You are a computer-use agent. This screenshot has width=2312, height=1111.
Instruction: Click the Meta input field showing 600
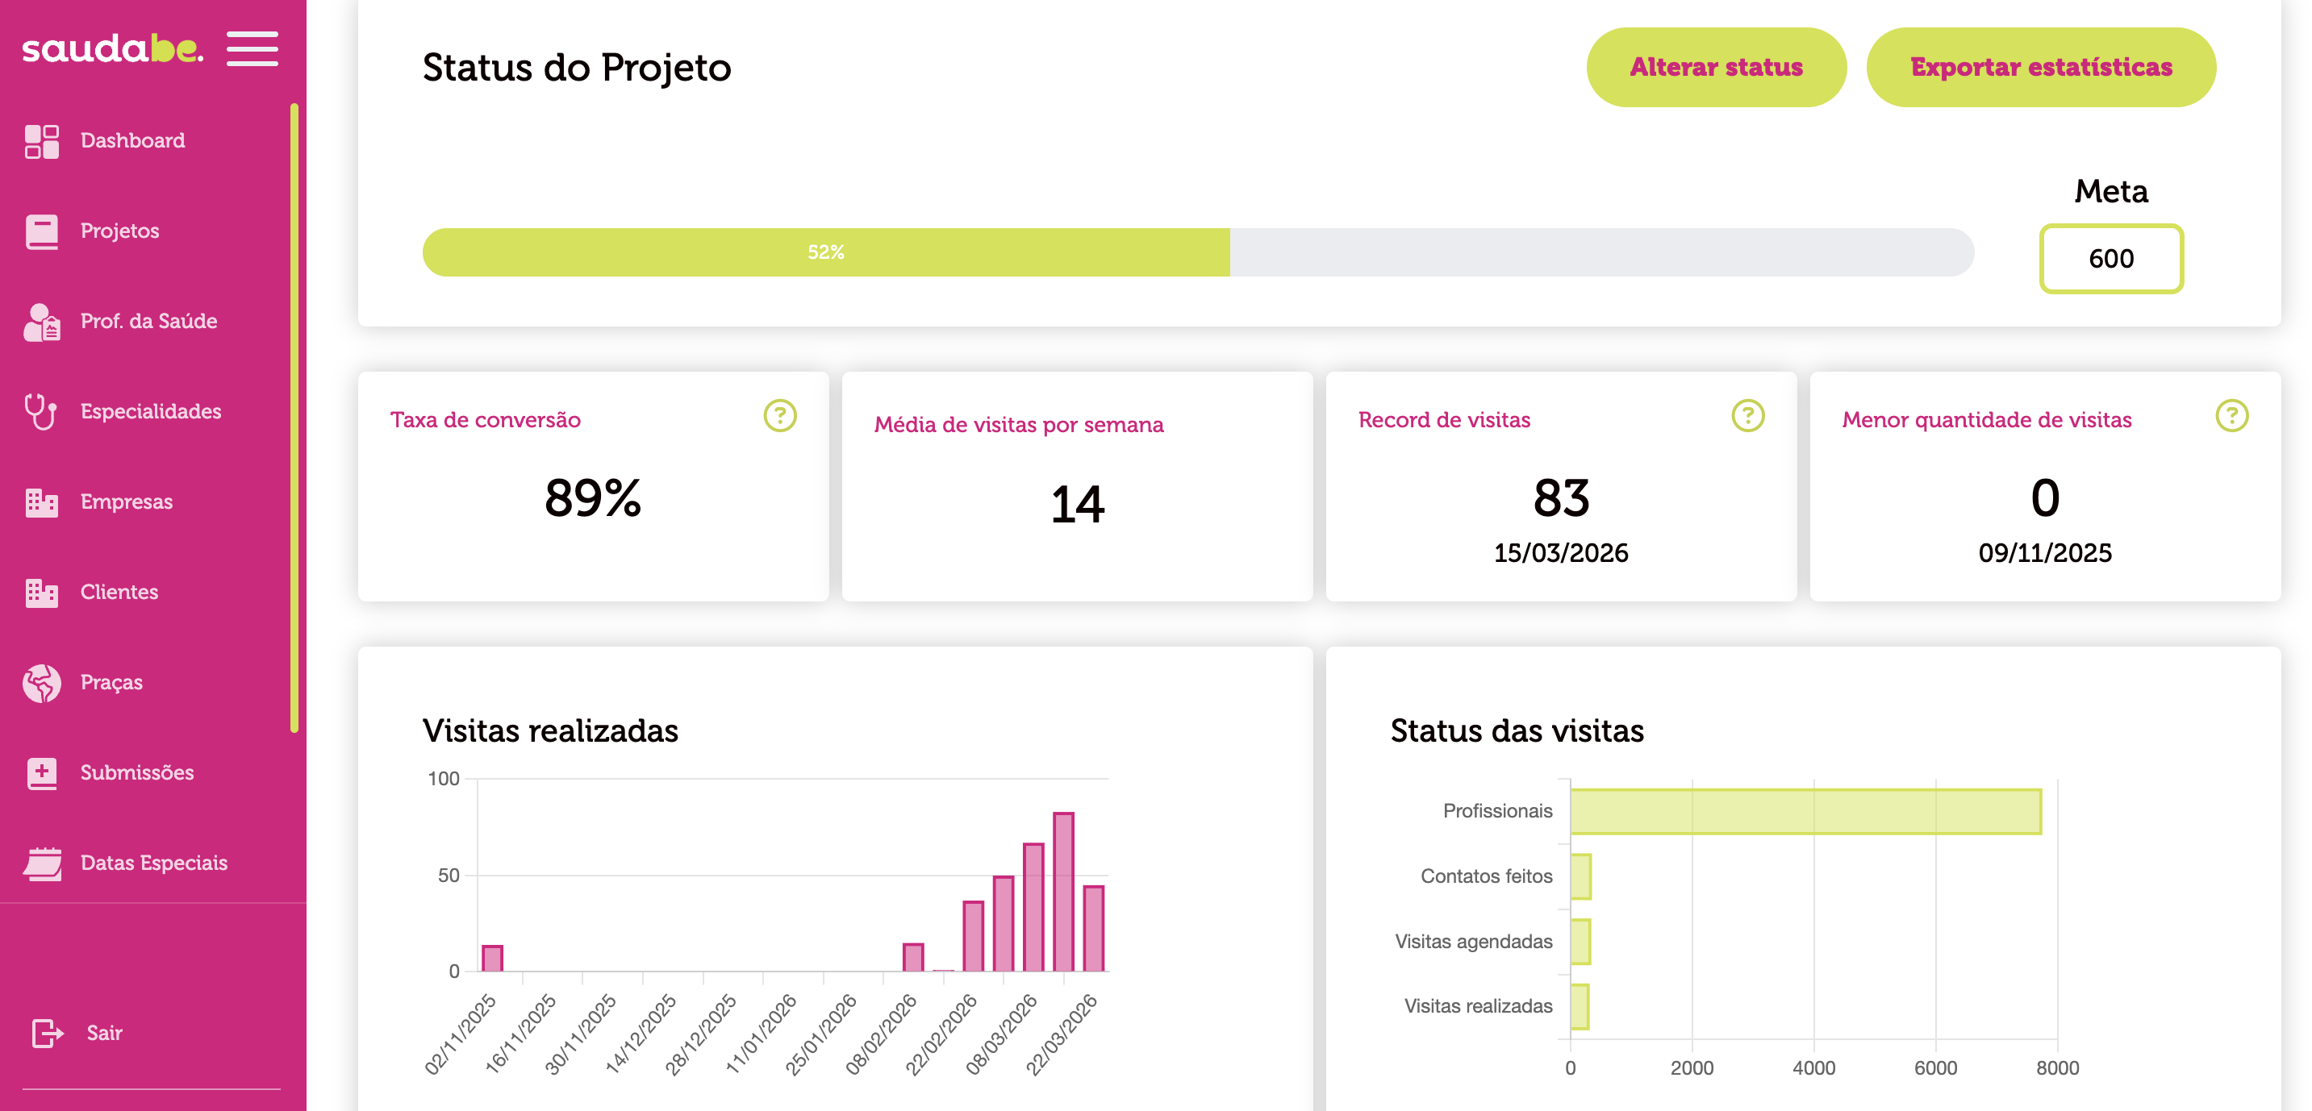point(2110,259)
